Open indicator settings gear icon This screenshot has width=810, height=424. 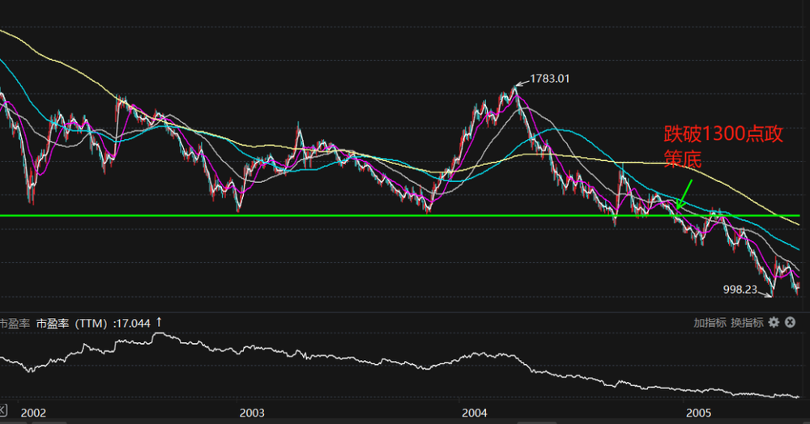(774, 322)
